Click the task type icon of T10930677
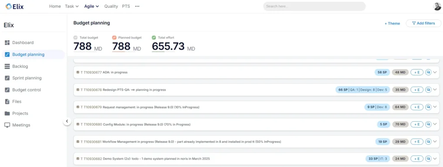 [x=78, y=72]
